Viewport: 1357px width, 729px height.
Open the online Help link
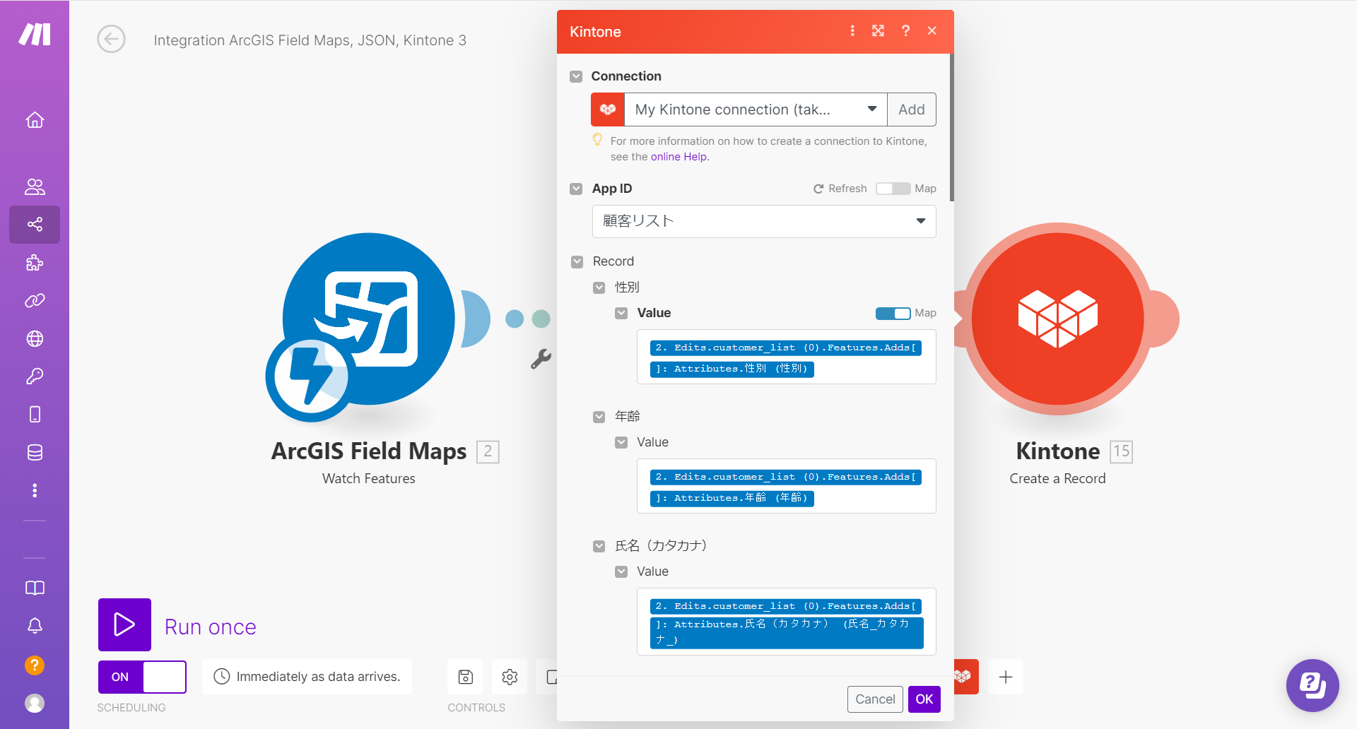pyautogui.click(x=678, y=156)
